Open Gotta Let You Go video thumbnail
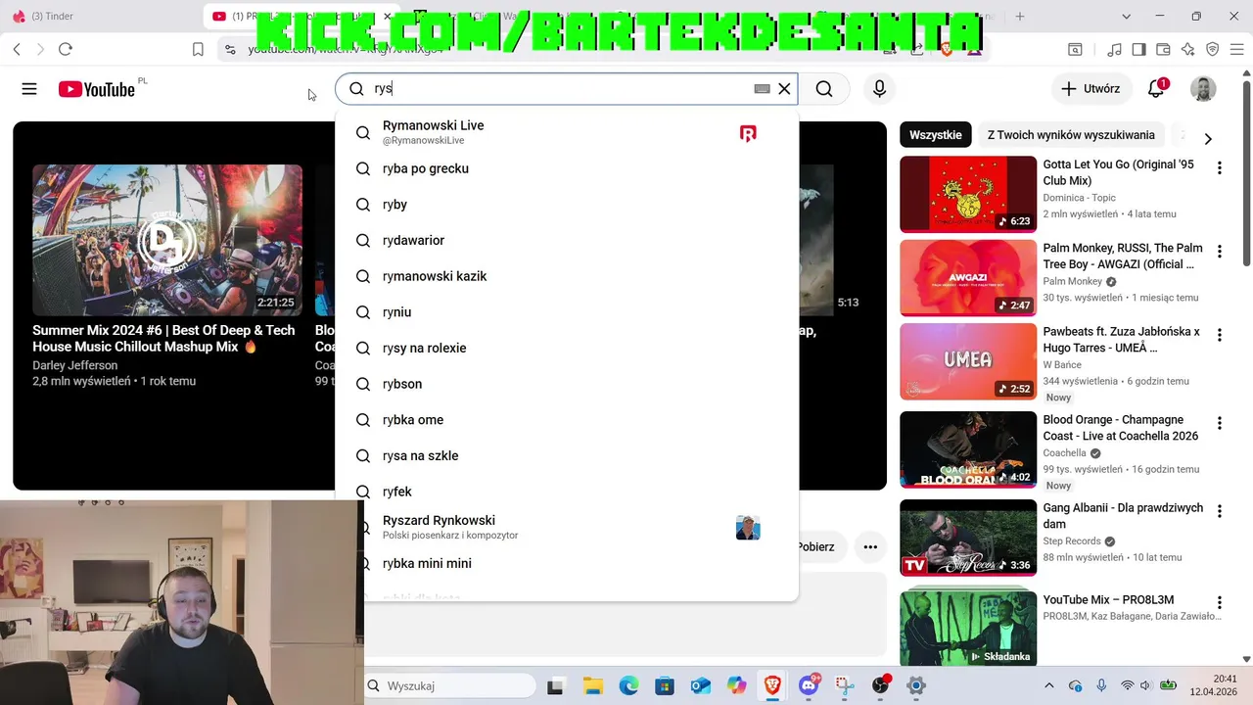Viewport: 1253px width, 705px height. point(968,194)
